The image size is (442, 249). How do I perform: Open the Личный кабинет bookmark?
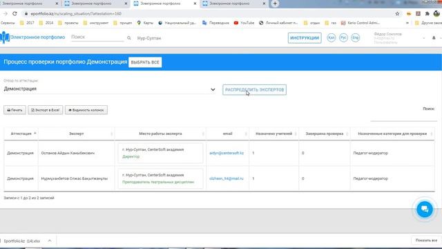278,23
